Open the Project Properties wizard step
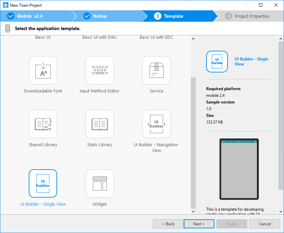 (x=252, y=16)
